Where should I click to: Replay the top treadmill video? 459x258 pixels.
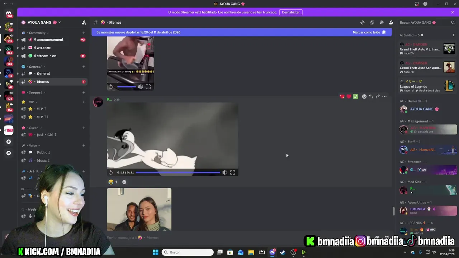[111, 87]
